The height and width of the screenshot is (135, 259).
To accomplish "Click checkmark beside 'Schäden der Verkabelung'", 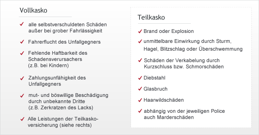I will coord(140,60).
